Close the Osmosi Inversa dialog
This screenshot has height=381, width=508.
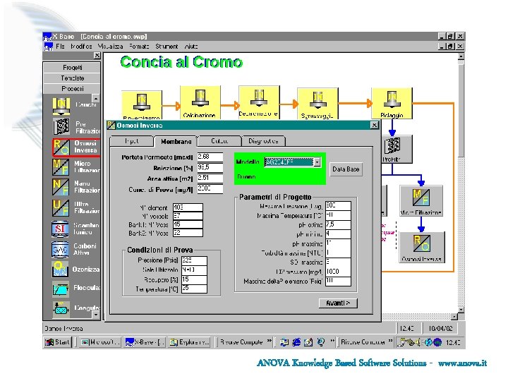[374, 125]
